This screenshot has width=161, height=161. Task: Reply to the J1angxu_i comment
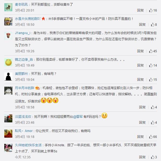click(140, 51)
